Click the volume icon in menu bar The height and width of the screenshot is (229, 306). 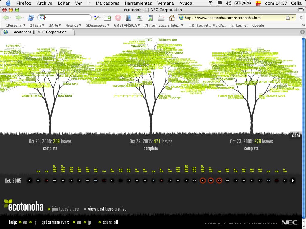click(228, 3)
